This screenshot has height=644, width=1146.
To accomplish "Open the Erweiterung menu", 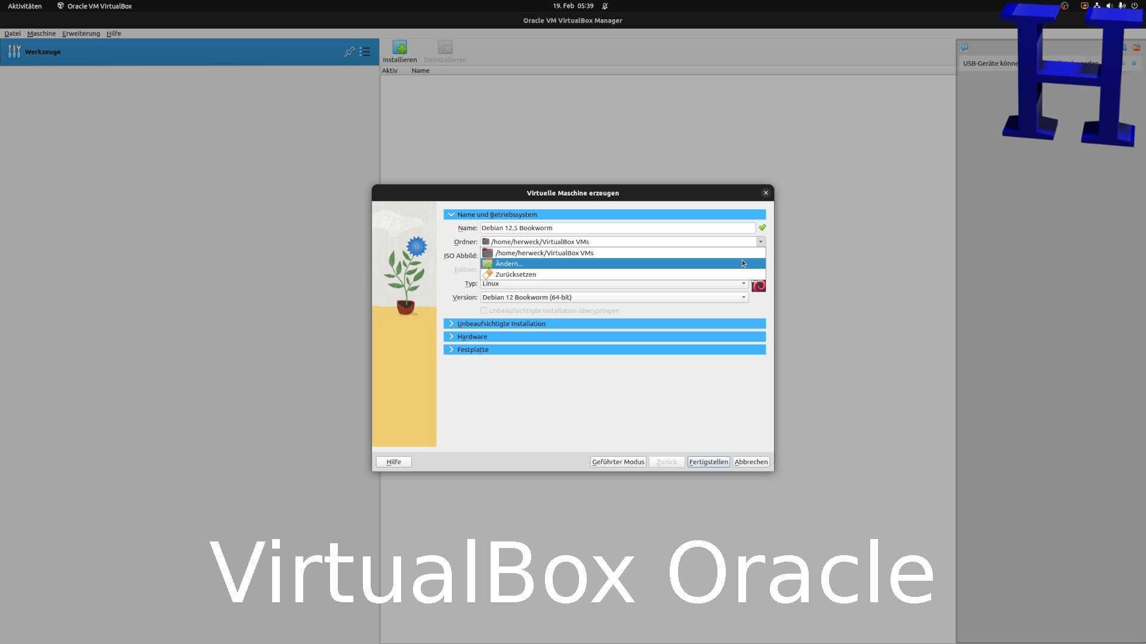I will pos(81,33).
